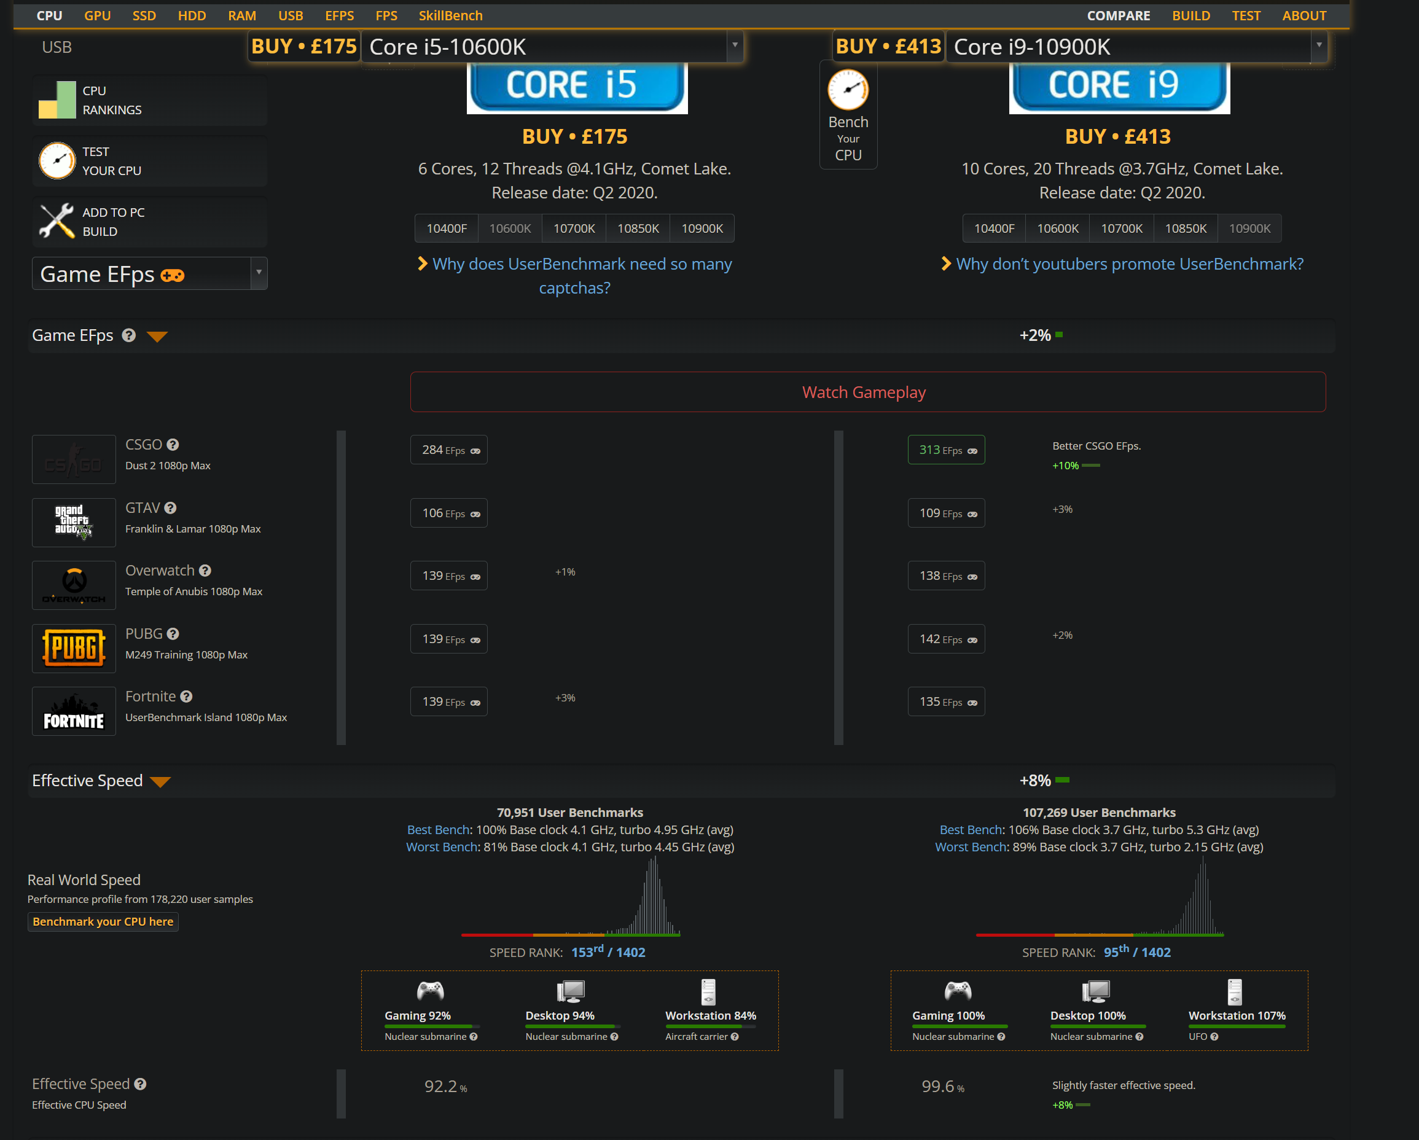Screen dimensions: 1419x1140
Task: Click the Add to PC Build tools icon
Action: pos(57,221)
